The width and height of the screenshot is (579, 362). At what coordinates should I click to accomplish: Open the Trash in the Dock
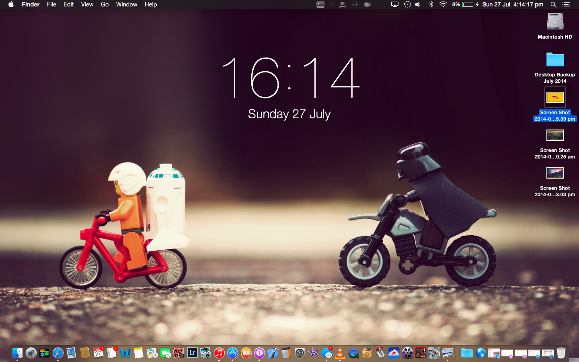point(561,353)
